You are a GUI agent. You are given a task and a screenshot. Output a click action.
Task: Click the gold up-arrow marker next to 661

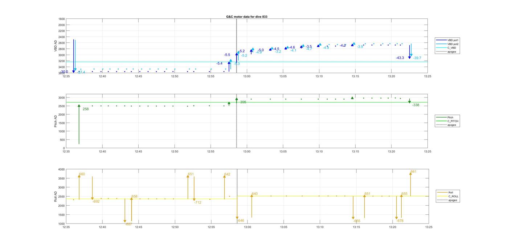click(x=410, y=173)
